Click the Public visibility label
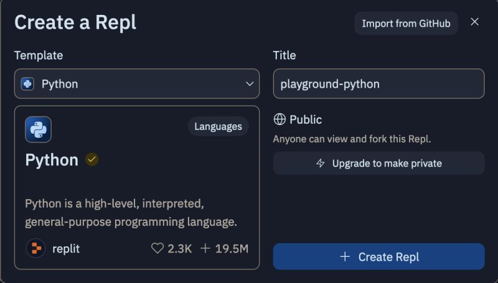 [x=306, y=119]
